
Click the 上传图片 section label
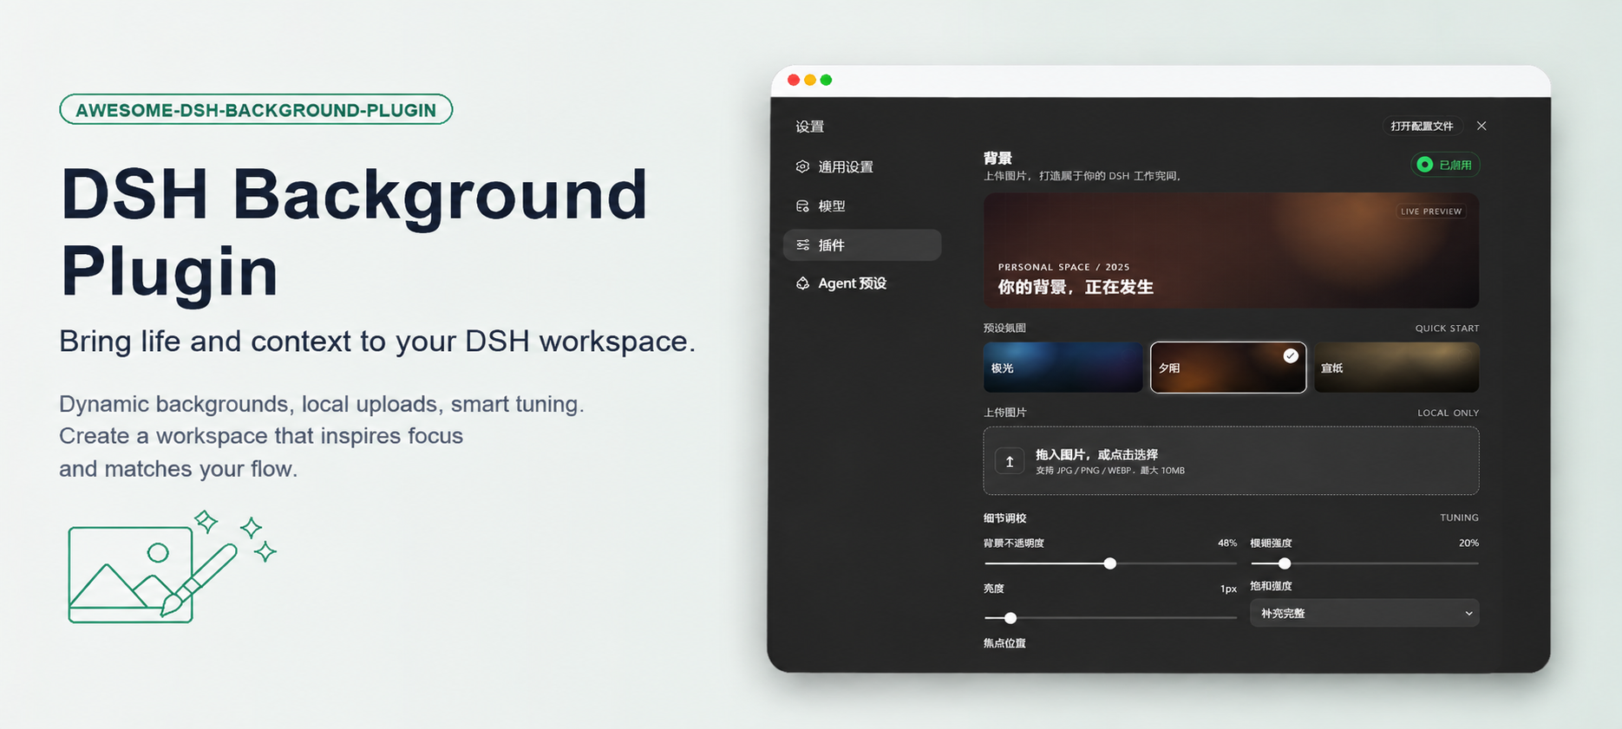[1004, 413]
